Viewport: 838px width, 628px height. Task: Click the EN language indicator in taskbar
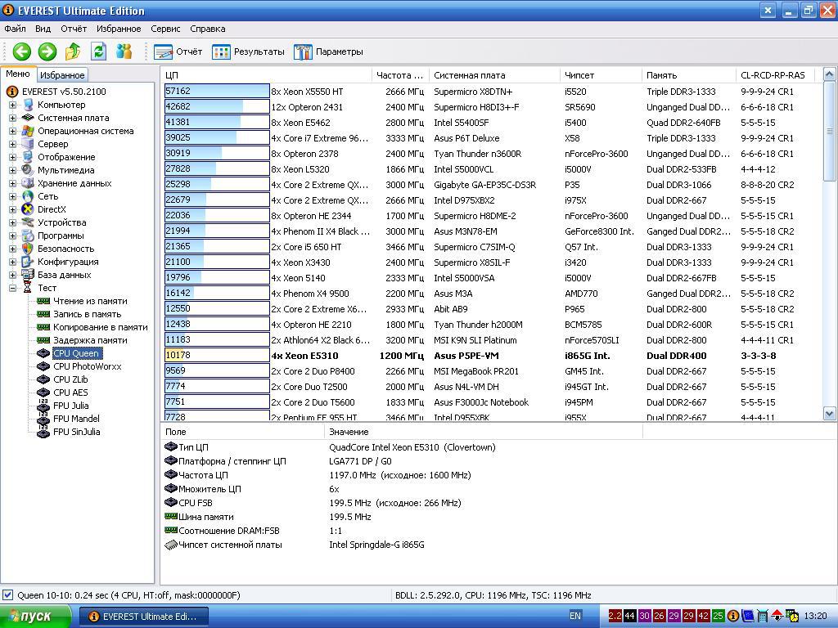(575, 616)
